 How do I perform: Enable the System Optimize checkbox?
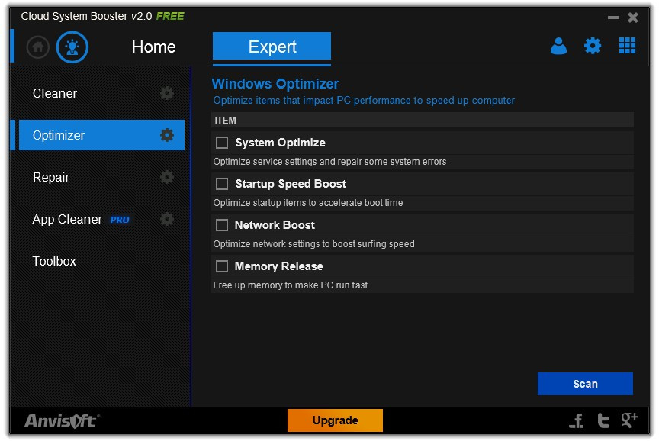pos(222,143)
